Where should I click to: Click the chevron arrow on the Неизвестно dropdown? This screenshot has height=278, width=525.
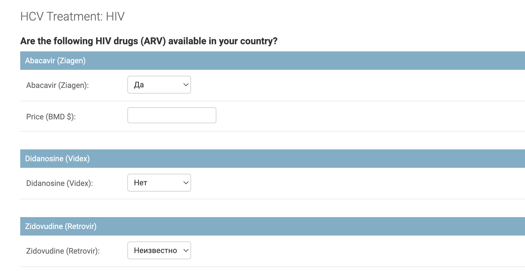(186, 250)
